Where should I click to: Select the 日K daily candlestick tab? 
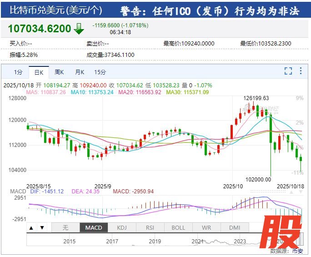[39, 72]
